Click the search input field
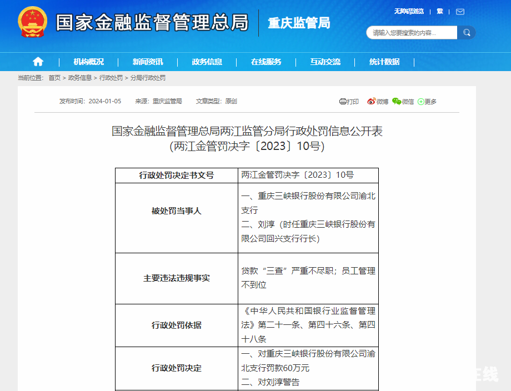511x391 pixels. (x=412, y=33)
